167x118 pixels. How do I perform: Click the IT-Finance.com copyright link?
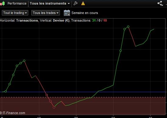(x=12, y=113)
